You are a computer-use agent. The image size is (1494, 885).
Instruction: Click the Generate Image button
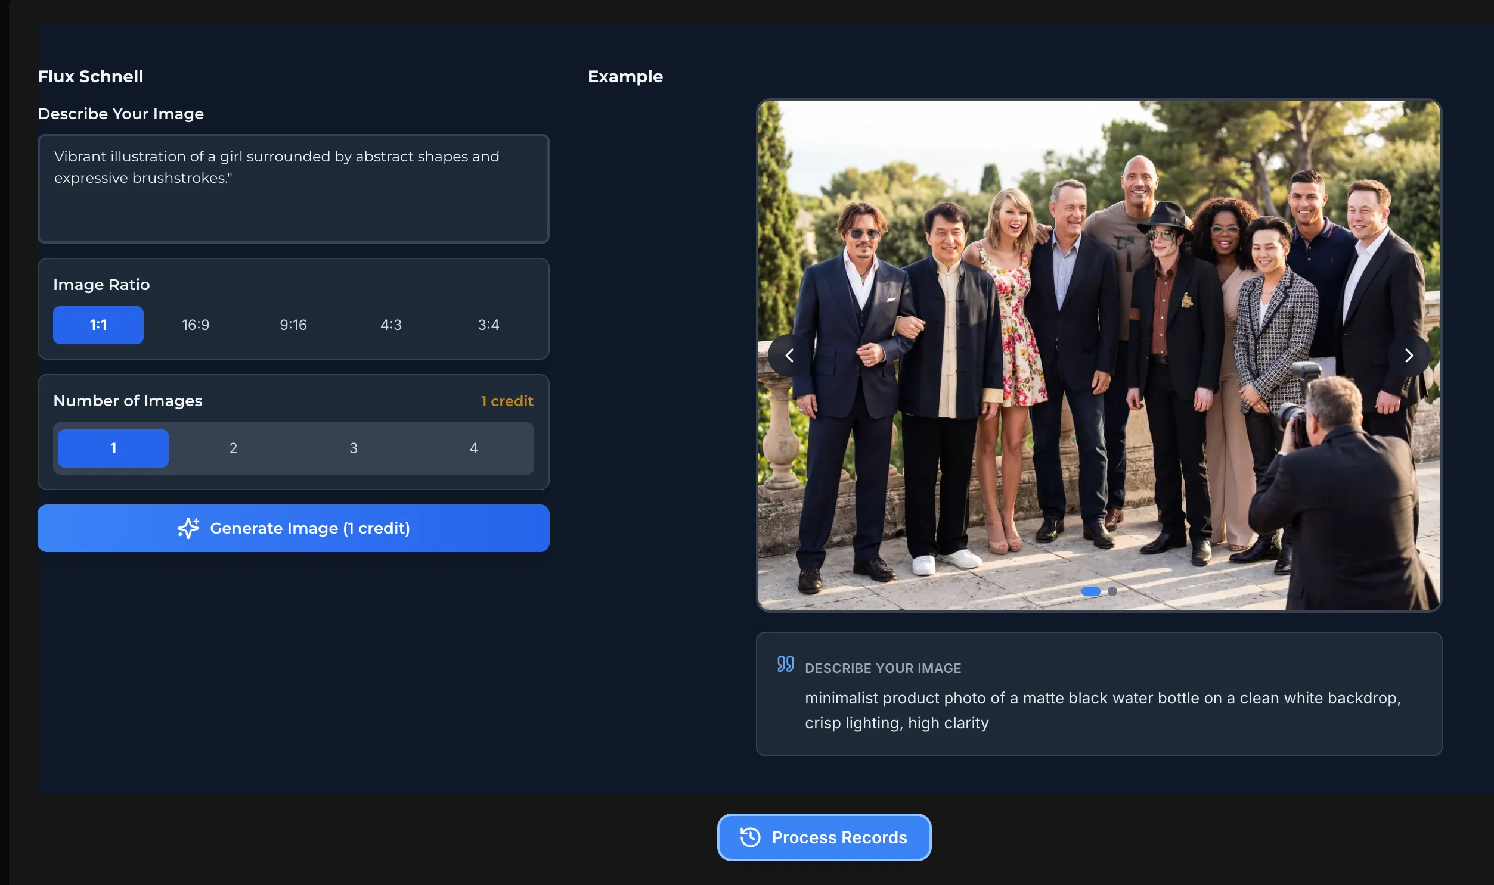pos(293,528)
